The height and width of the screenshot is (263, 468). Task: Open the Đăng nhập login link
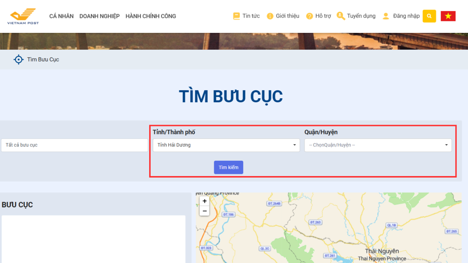coord(406,16)
